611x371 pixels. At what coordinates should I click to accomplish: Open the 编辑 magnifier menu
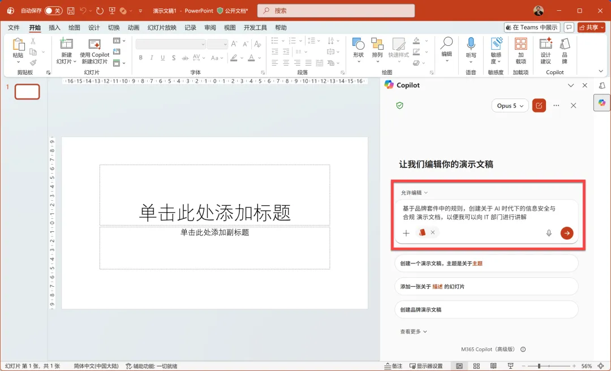446,50
